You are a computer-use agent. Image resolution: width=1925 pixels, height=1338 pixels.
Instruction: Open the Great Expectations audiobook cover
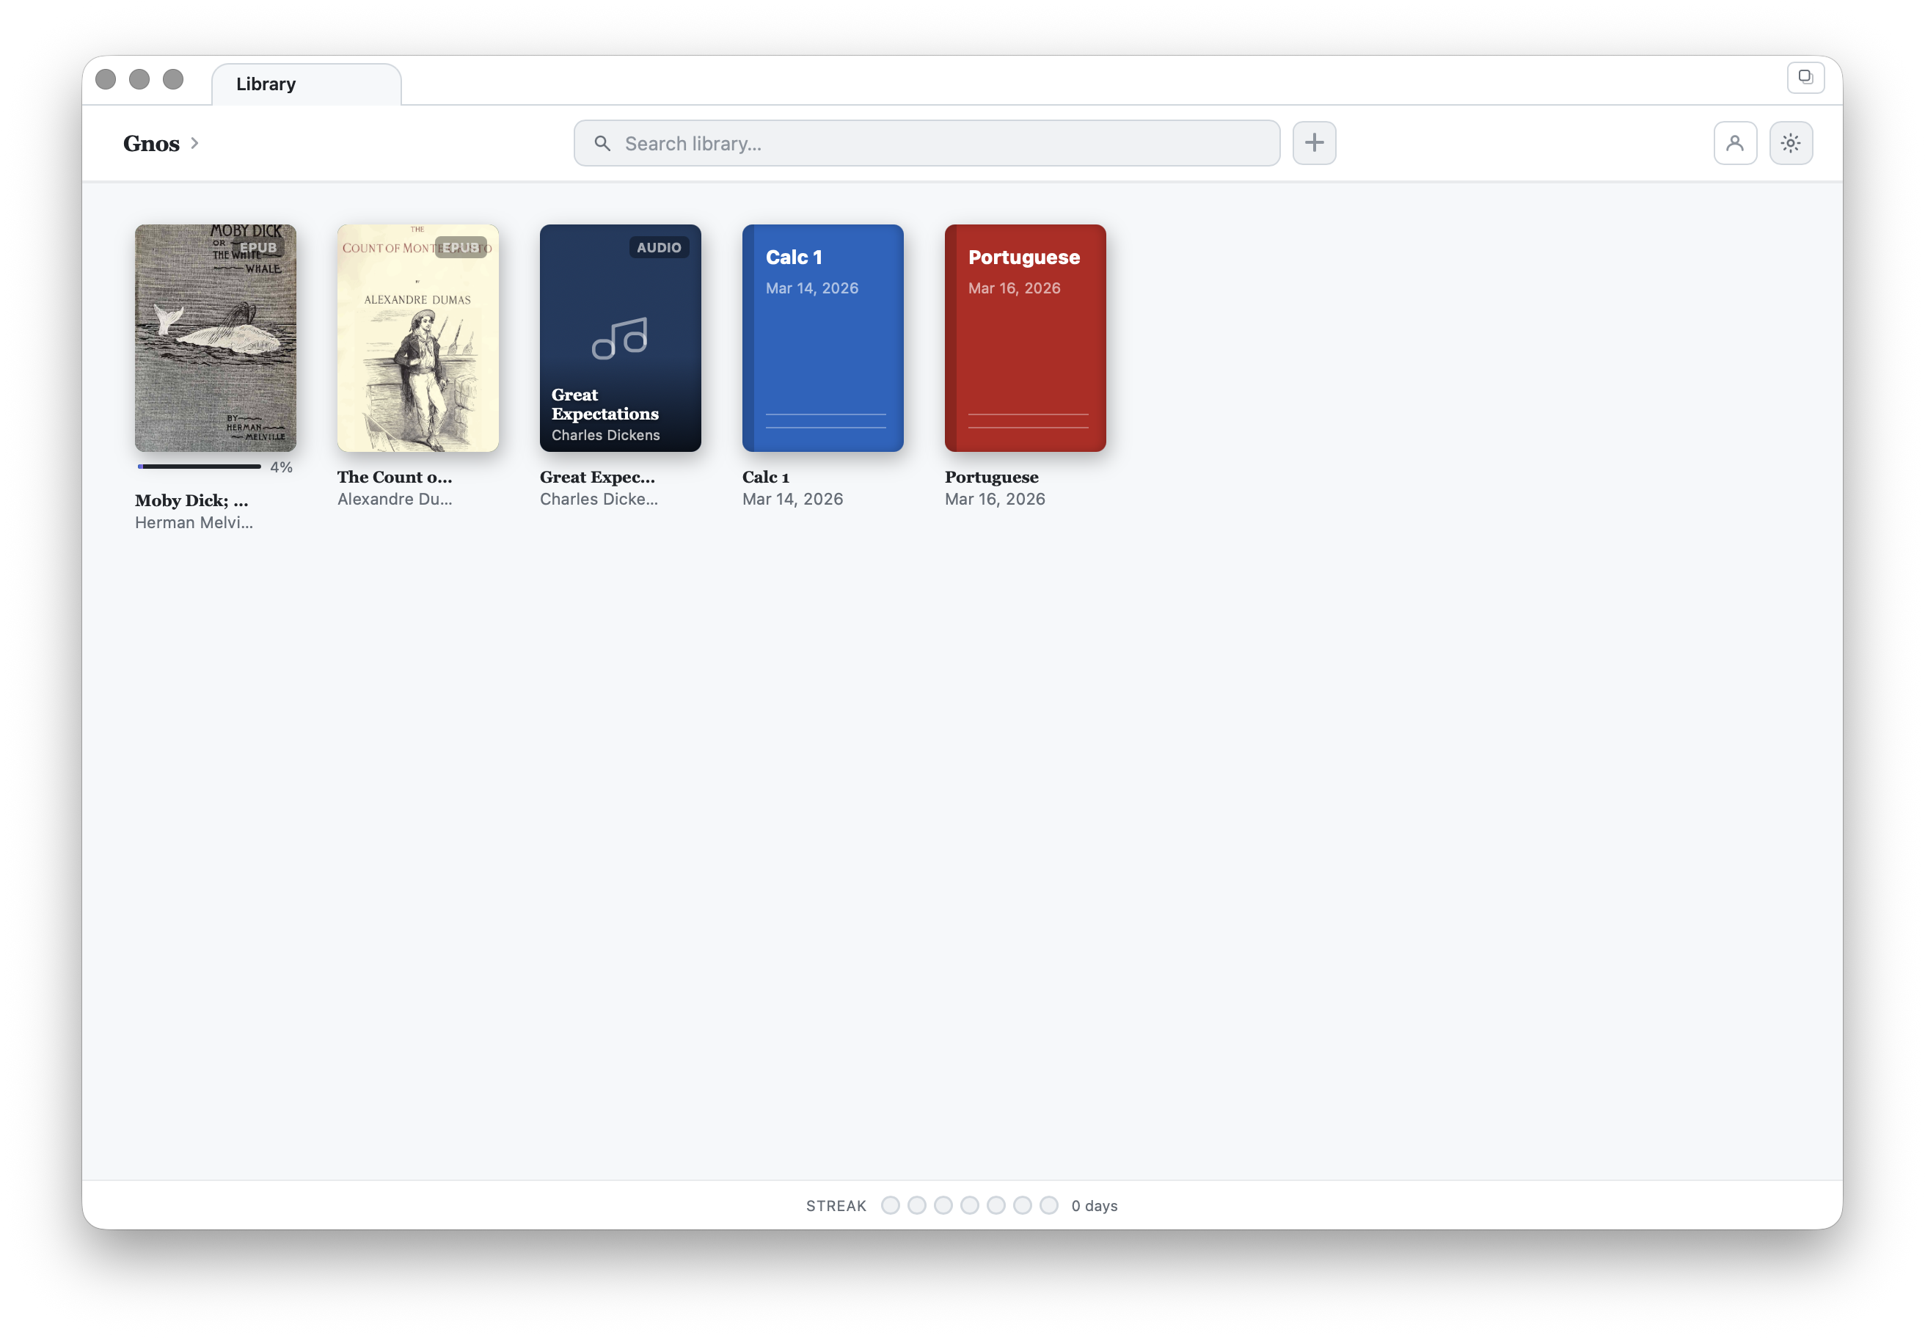(x=621, y=338)
